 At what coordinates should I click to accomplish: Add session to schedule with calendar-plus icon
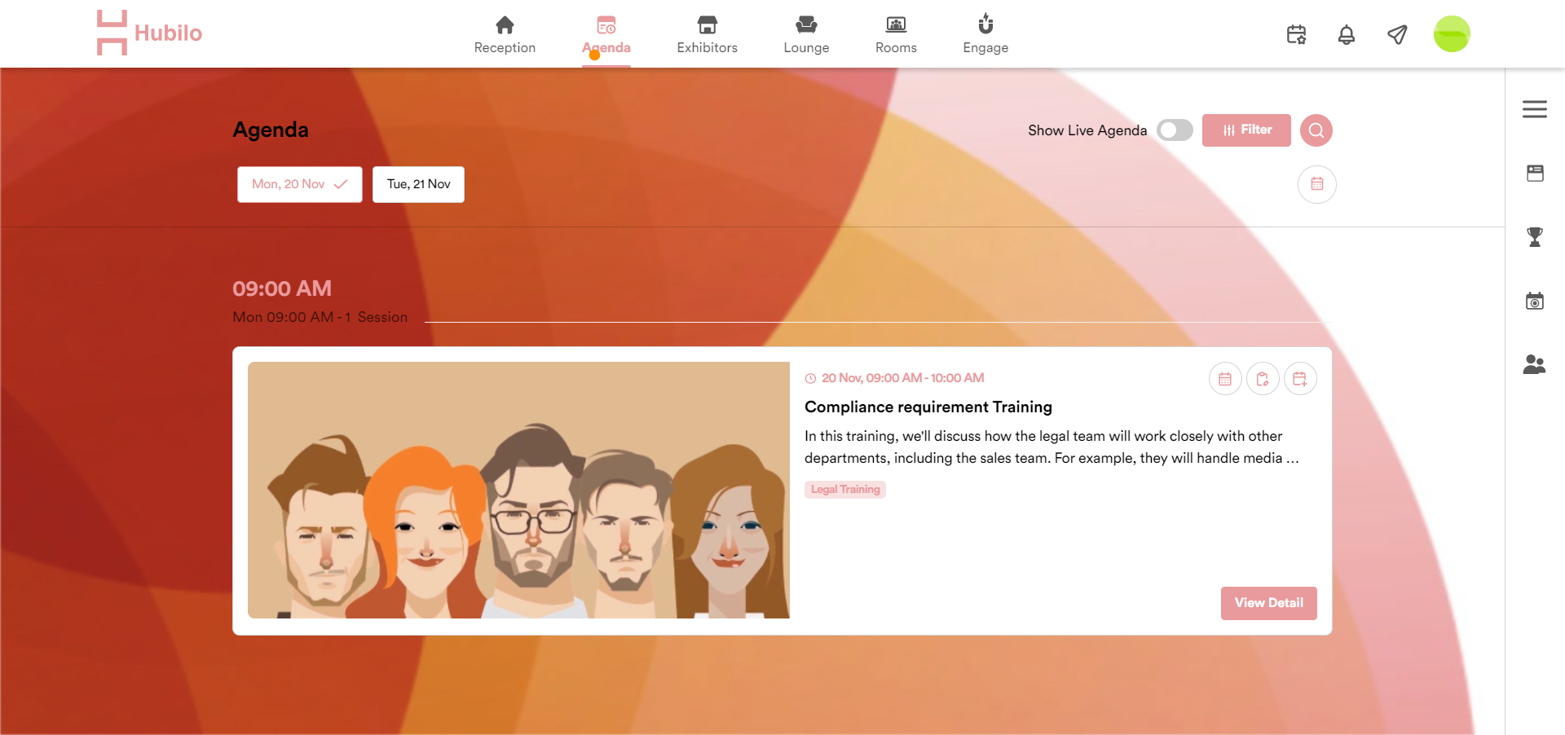pos(1300,379)
